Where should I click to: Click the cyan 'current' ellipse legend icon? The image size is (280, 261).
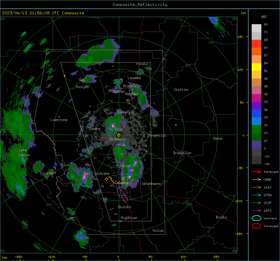click(256, 218)
